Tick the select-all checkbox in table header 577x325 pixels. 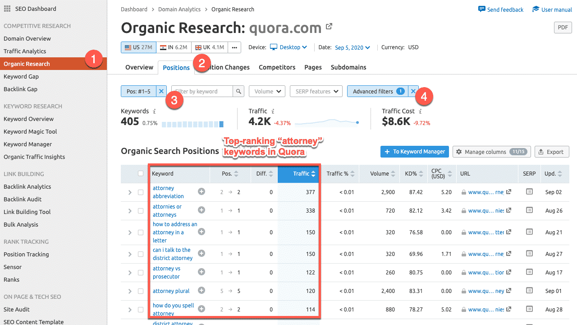[x=141, y=173]
